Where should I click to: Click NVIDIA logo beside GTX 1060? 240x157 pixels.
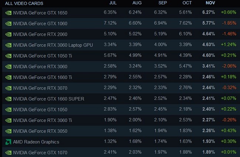8,23
